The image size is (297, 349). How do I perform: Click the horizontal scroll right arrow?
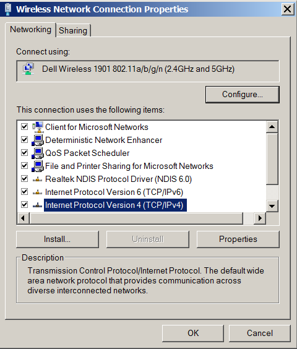tap(260, 218)
